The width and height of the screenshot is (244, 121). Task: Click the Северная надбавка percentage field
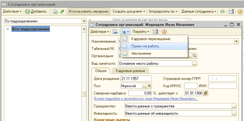pos(140,93)
